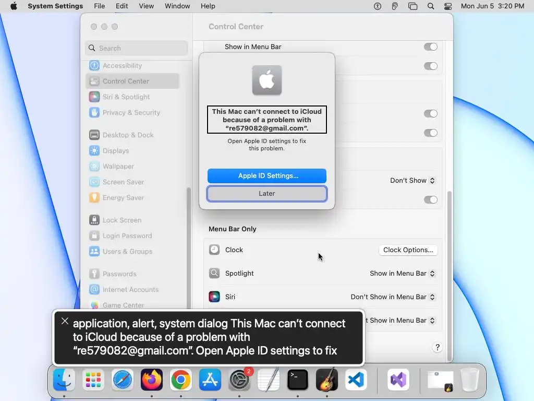This screenshot has width=534, height=401.
Task: Close the VoiceOver caption panel
Action: [x=65, y=321]
